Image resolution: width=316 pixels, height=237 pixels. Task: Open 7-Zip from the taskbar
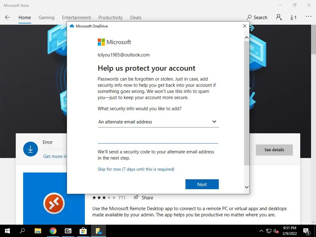pos(68,231)
